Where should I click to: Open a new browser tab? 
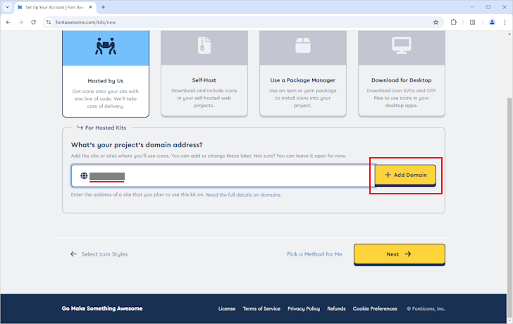coord(104,7)
